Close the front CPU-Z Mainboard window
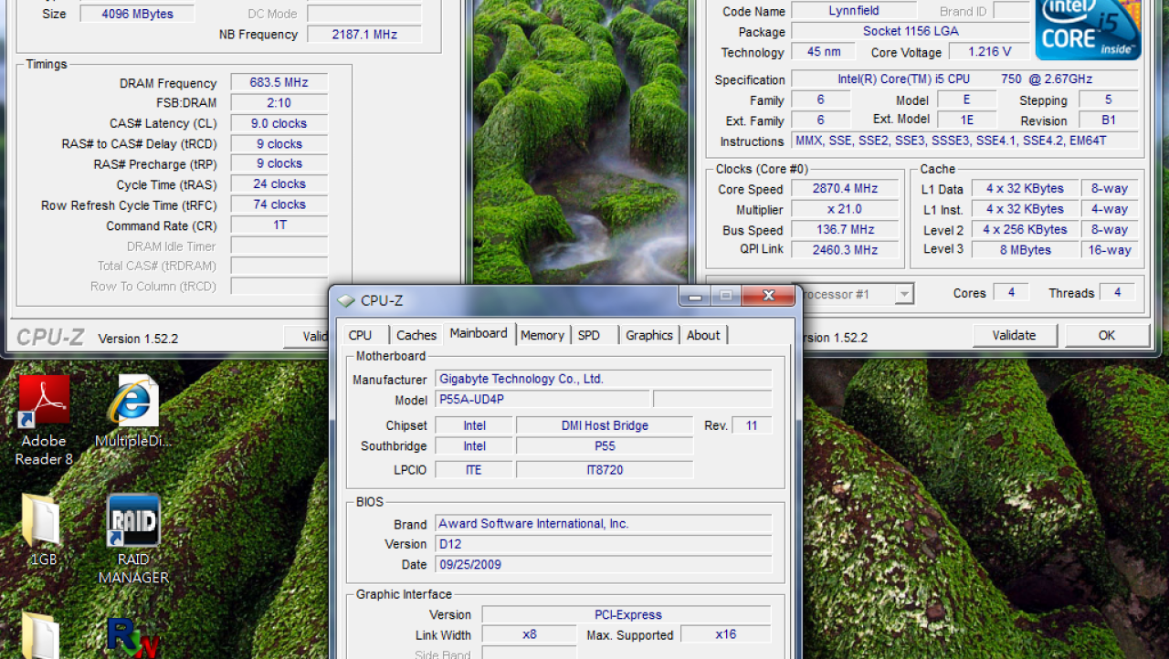Screen dimensions: 1169x659 (x=767, y=296)
